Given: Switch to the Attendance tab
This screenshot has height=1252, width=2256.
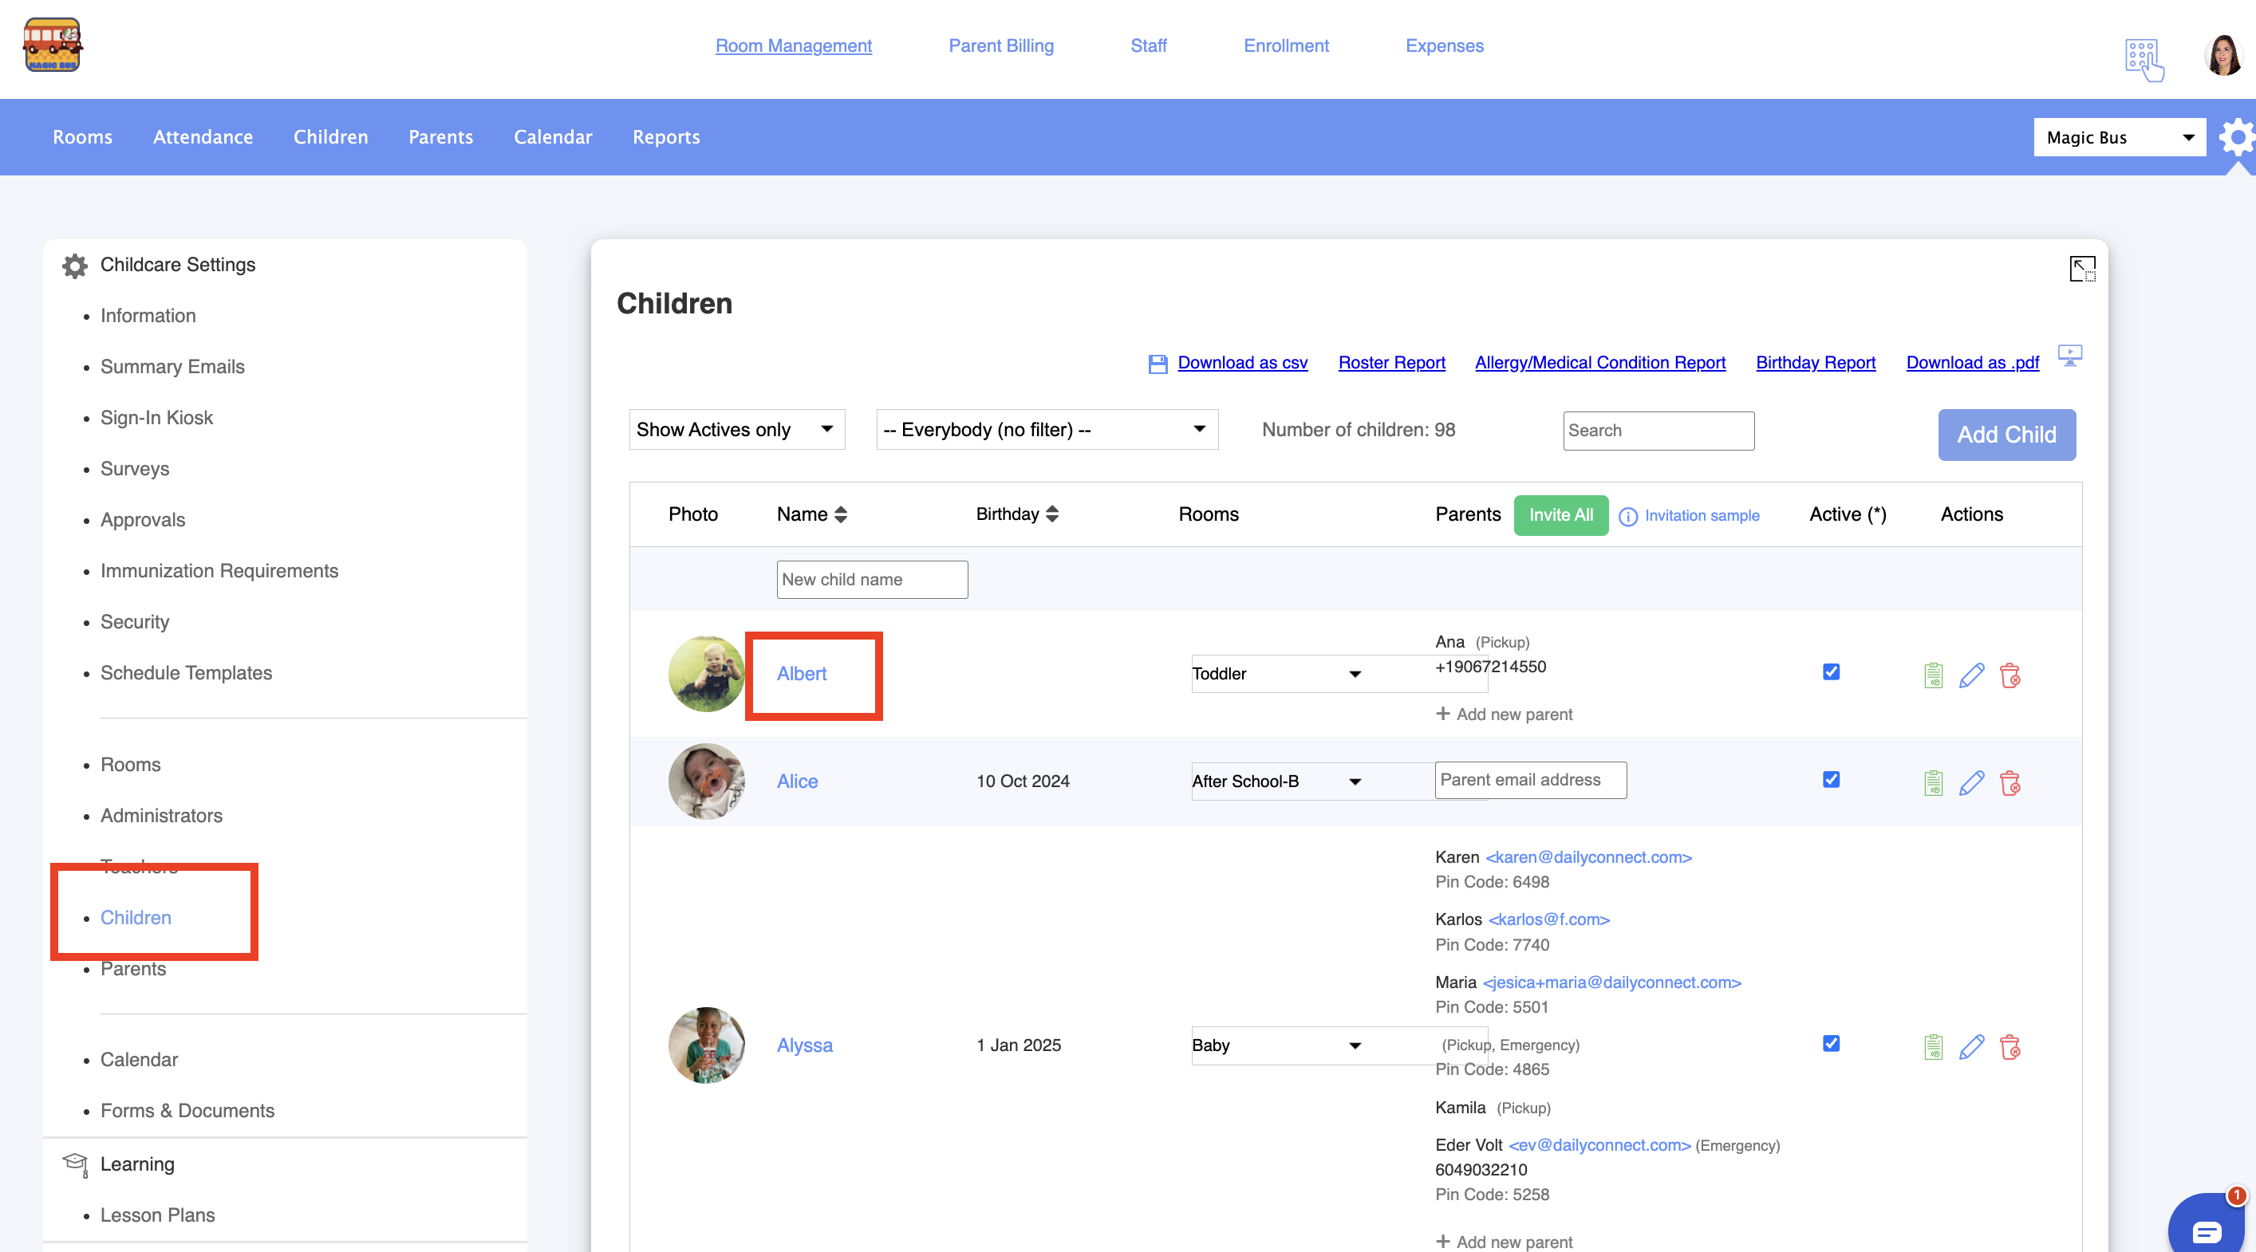Looking at the screenshot, I should [203, 136].
